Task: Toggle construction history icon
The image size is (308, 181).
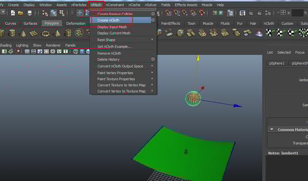Action: point(230,13)
